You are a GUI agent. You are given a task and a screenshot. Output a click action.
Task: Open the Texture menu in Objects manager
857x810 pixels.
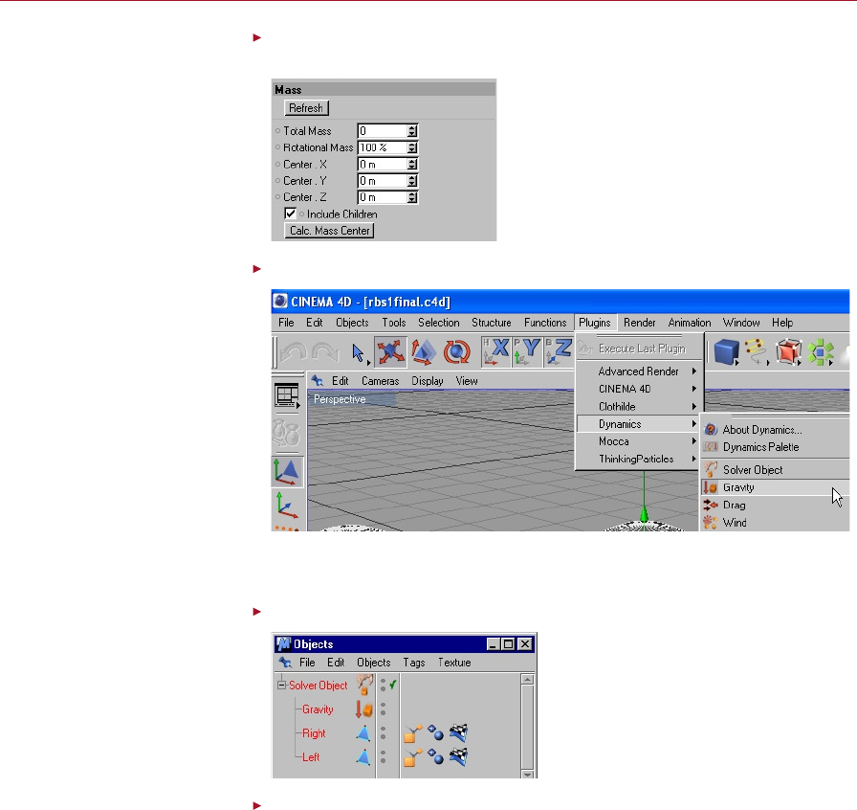(x=454, y=663)
